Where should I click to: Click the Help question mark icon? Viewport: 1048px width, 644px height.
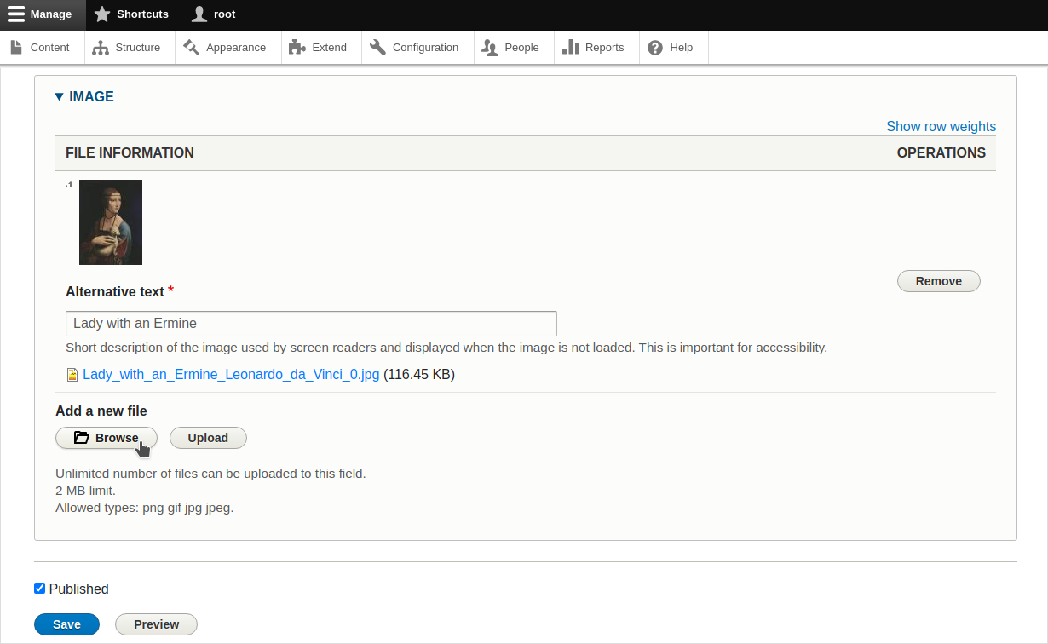tap(655, 48)
